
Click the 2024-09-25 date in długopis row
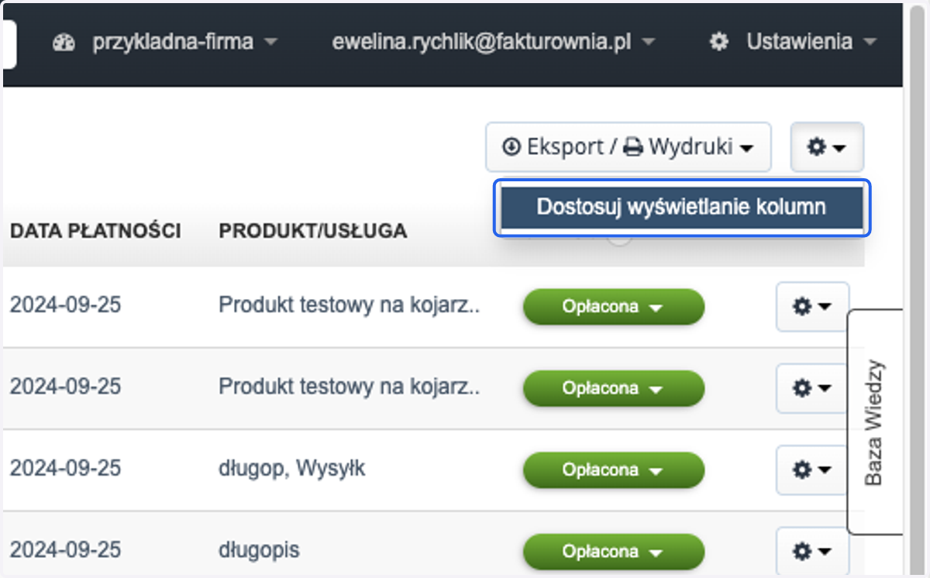point(66,550)
